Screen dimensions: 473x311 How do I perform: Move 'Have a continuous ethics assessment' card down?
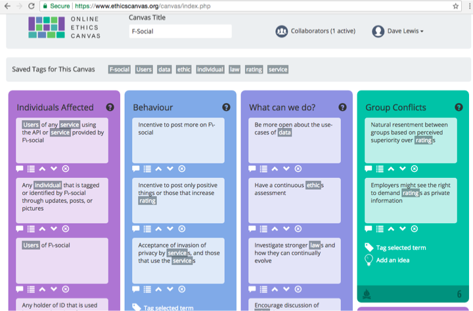(x=286, y=229)
